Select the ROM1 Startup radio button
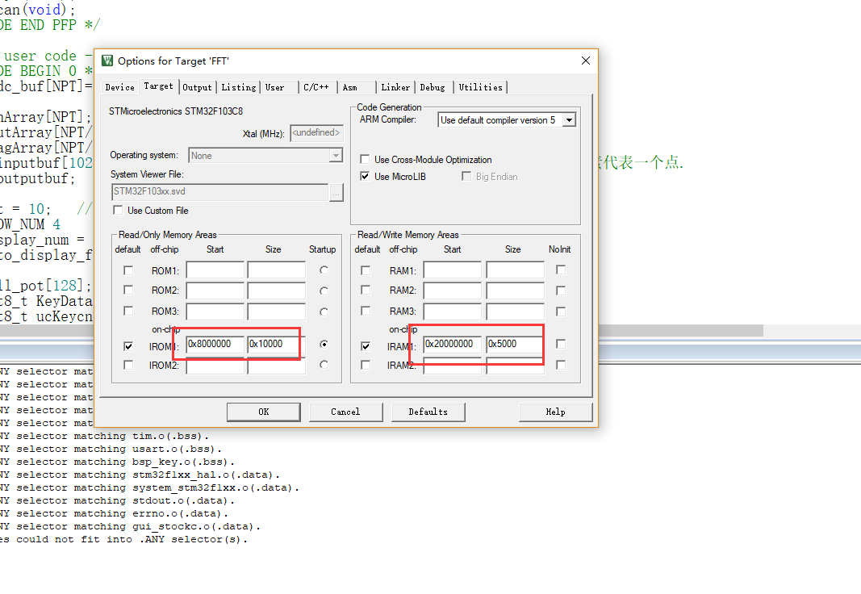The width and height of the screenshot is (861, 594). click(324, 270)
